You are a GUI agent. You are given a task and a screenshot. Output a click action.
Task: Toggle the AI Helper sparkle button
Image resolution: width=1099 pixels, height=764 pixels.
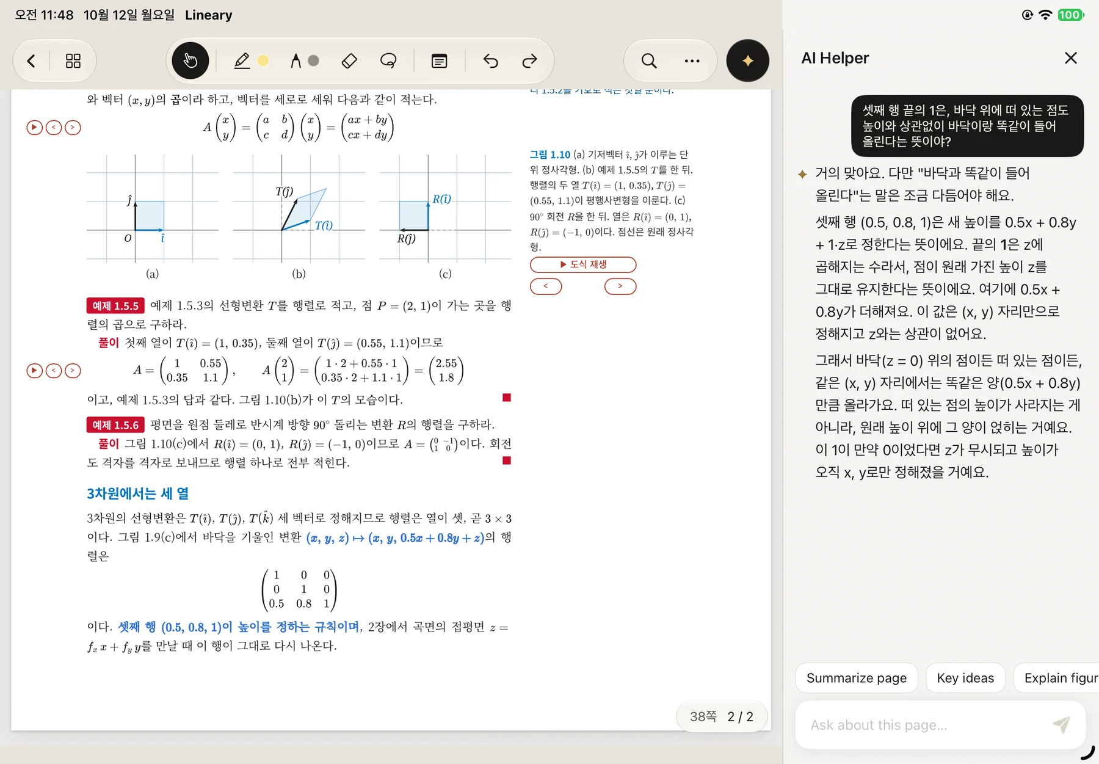click(747, 60)
